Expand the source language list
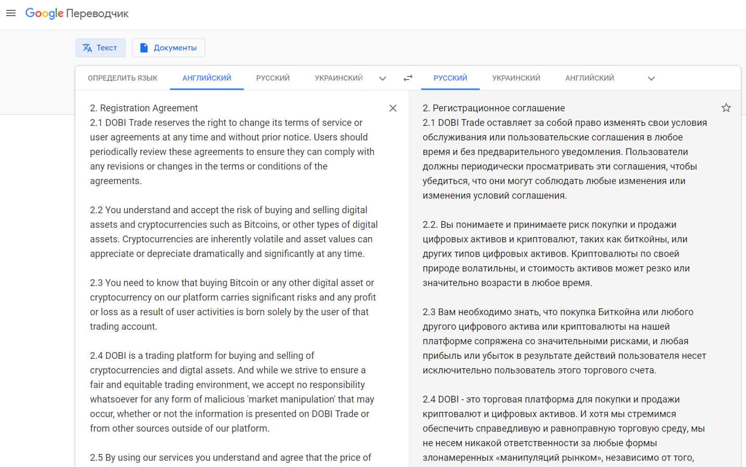The width and height of the screenshot is (746, 467). pos(383,79)
